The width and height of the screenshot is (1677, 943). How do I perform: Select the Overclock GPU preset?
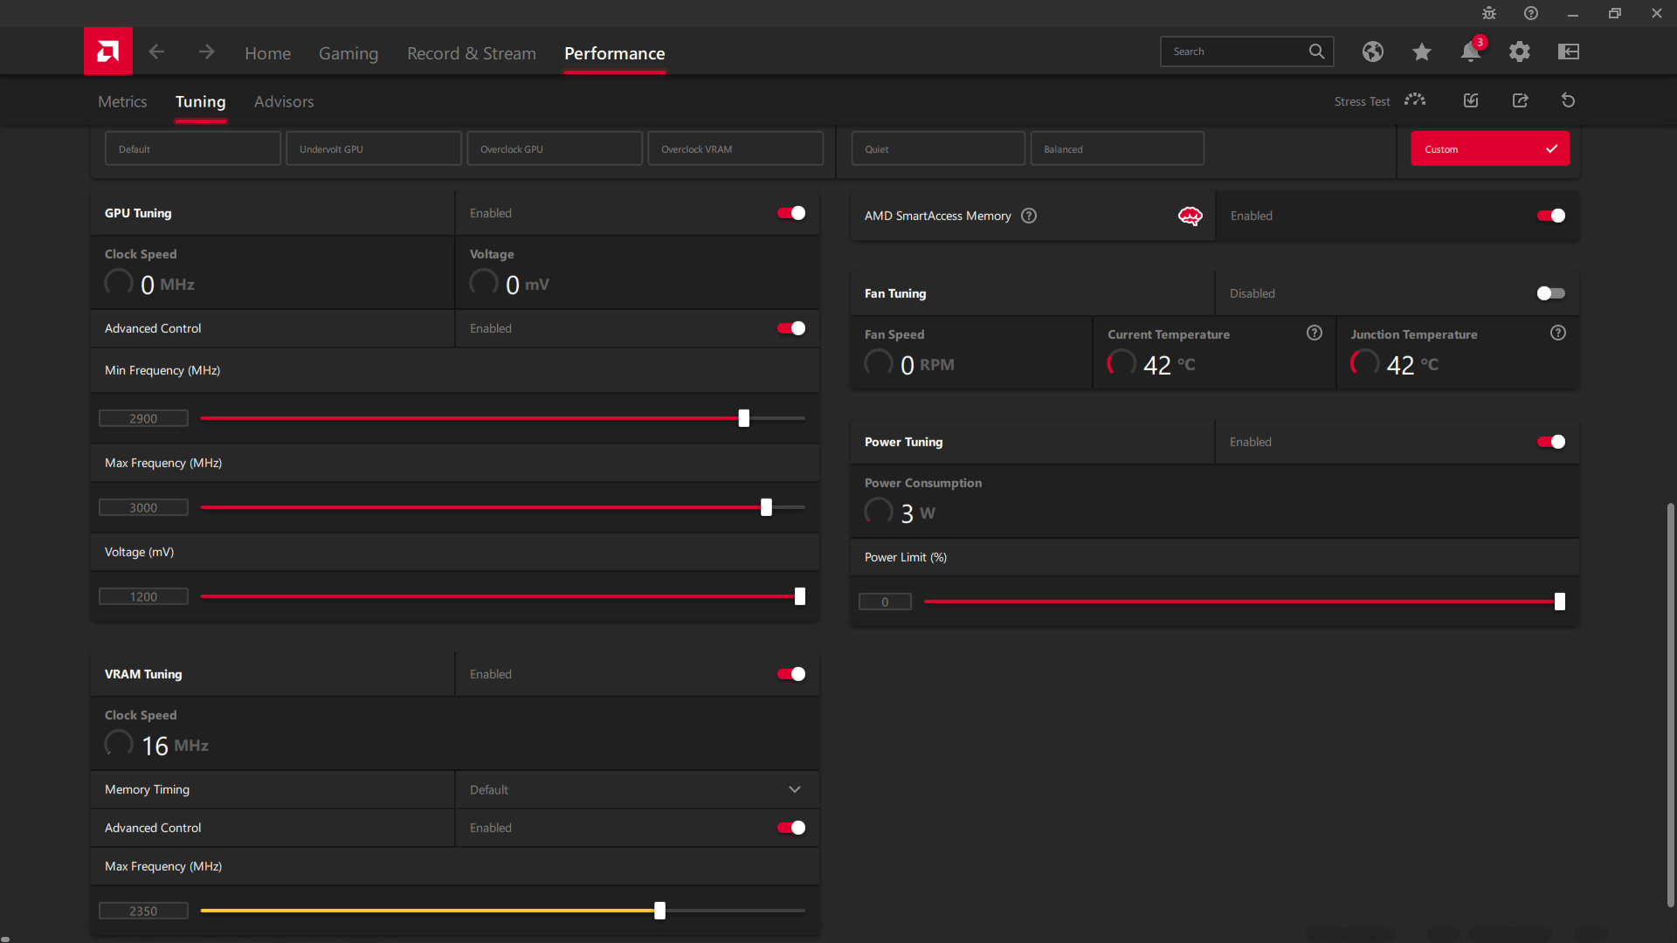(x=555, y=148)
